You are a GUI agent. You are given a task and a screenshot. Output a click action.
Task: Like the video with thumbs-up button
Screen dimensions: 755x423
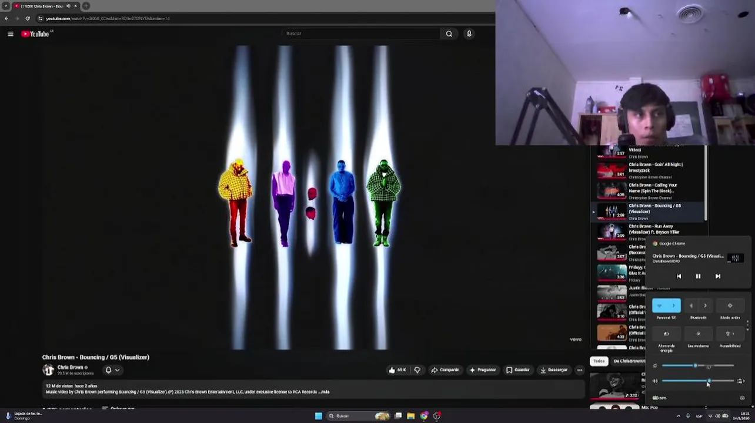pyautogui.click(x=397, y=370)
